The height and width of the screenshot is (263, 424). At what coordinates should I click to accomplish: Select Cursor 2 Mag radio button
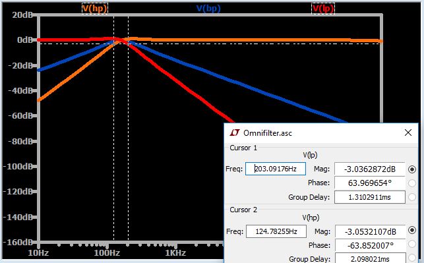pyautogui.click(x=412, y=230)
